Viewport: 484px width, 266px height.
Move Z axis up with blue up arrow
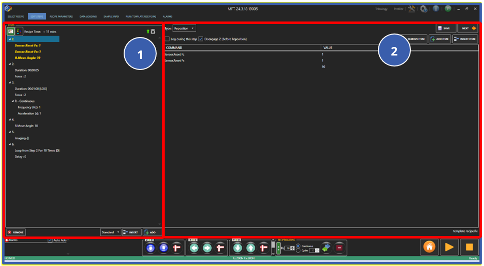pyautogui.click(x=164, y=248)
